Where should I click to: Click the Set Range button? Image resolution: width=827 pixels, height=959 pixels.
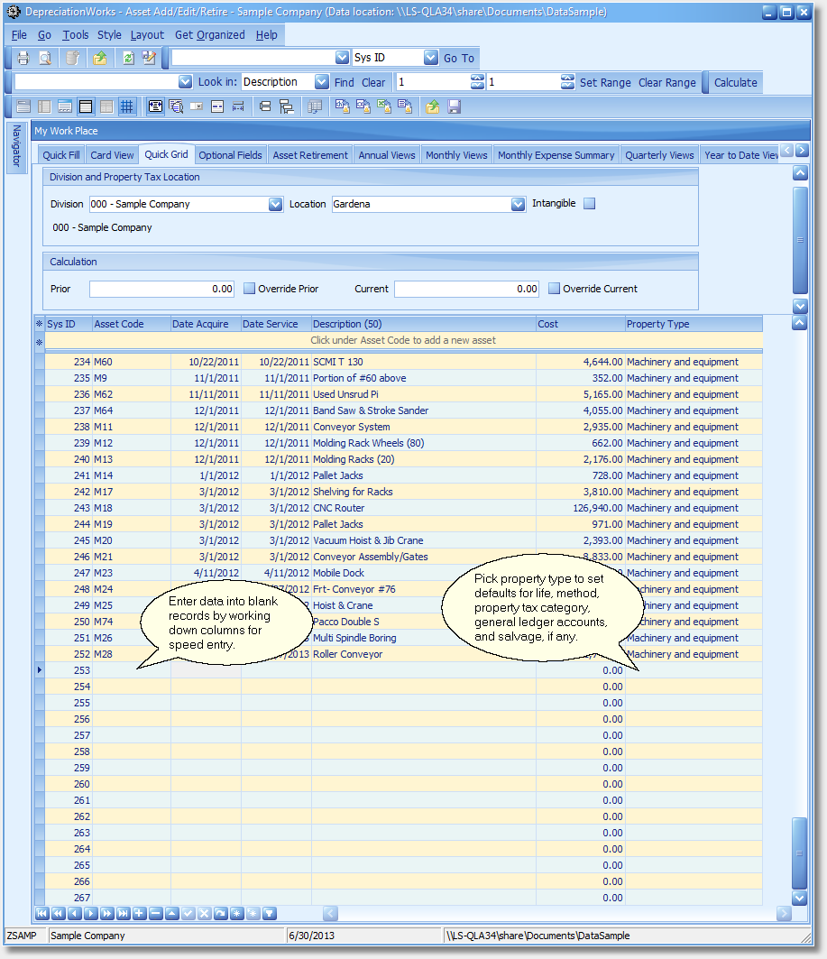coord(605,82)
